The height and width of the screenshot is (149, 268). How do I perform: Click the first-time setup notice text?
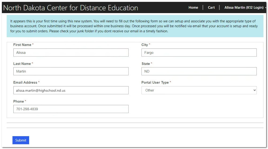(x=134, y=26)
